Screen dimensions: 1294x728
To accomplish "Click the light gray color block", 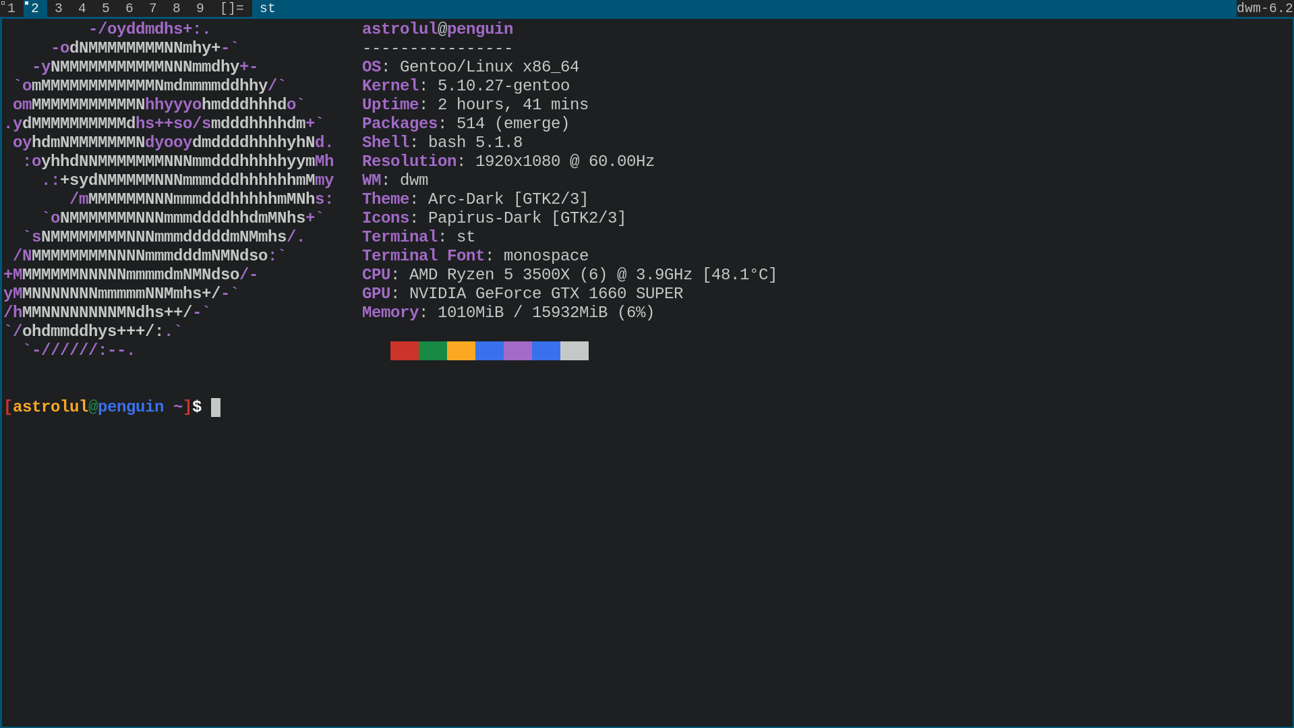I will pyautogui.click(x=575, y=351).
